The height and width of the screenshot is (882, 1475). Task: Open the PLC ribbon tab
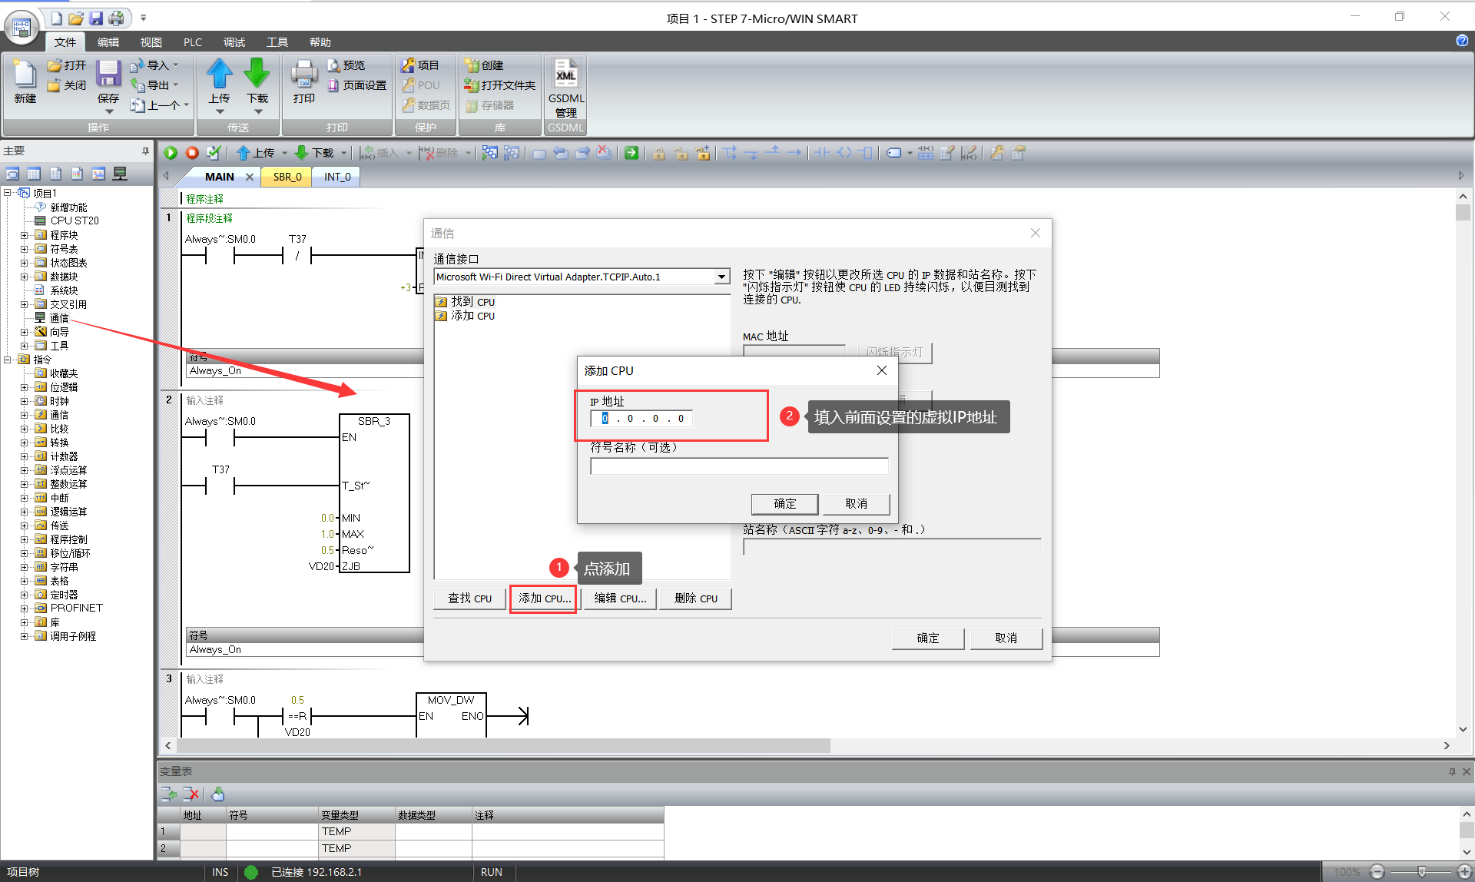[x=193, y=42]
